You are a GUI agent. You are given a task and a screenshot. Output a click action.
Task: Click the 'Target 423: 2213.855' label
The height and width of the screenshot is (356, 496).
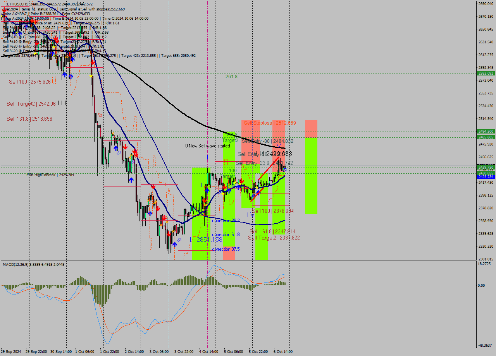[139, 56]
